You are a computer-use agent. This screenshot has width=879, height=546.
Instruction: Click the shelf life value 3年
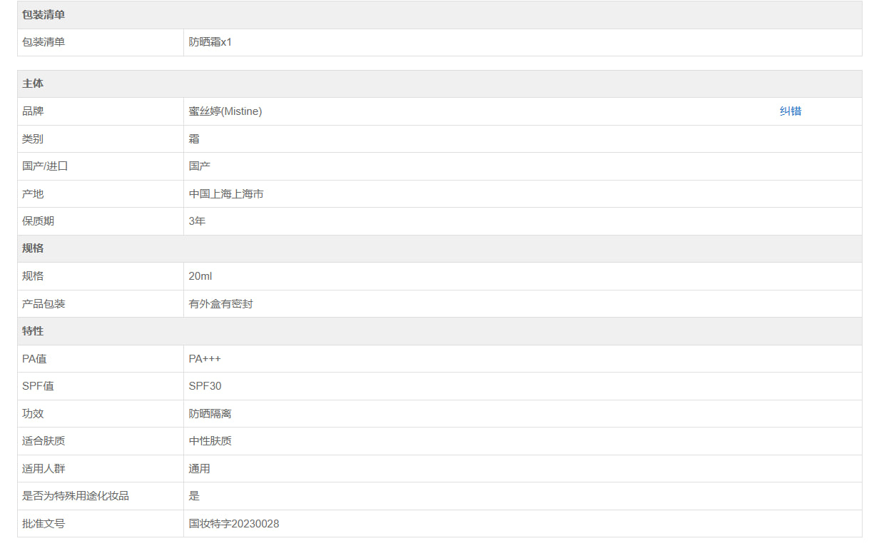[x=197, y=221]
